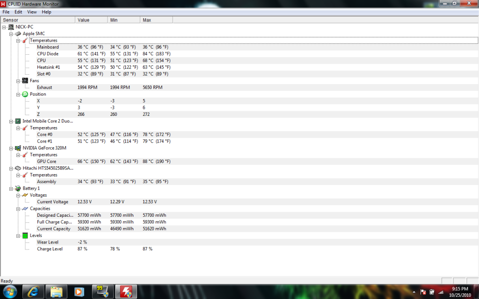479x299 pixels.
Task: Click the green Position sensor icon
Action: (25, 94)
